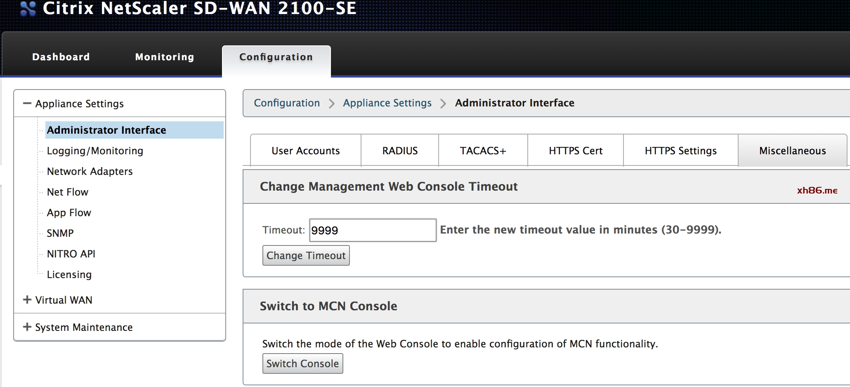Expand the Virtual WAN section

pos(27,300)
